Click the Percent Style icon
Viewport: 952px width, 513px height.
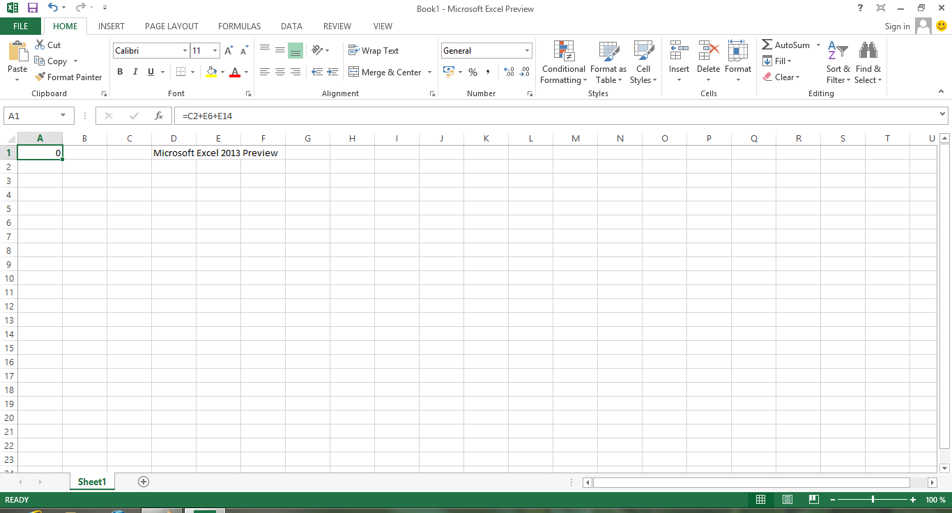coord(473,72)
